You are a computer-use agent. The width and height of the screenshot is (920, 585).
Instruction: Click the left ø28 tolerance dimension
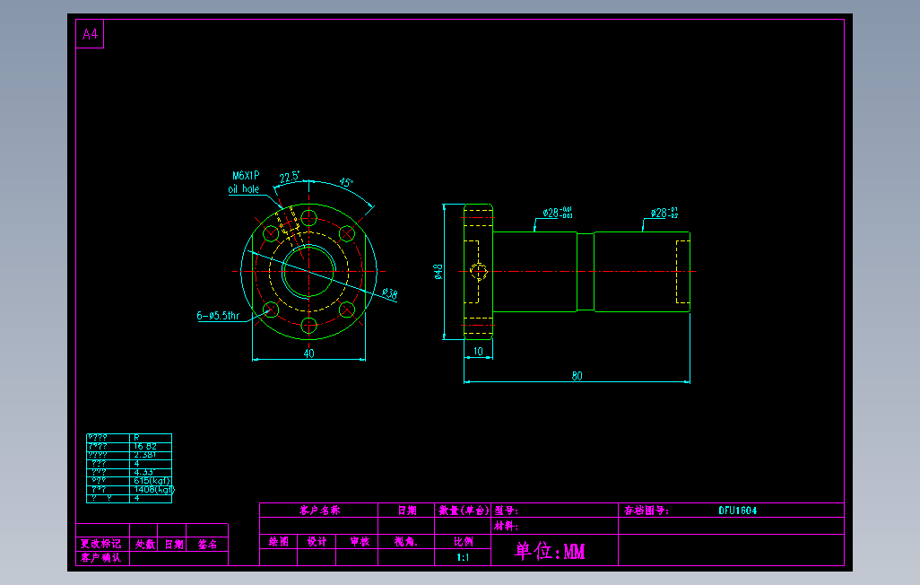558,213
